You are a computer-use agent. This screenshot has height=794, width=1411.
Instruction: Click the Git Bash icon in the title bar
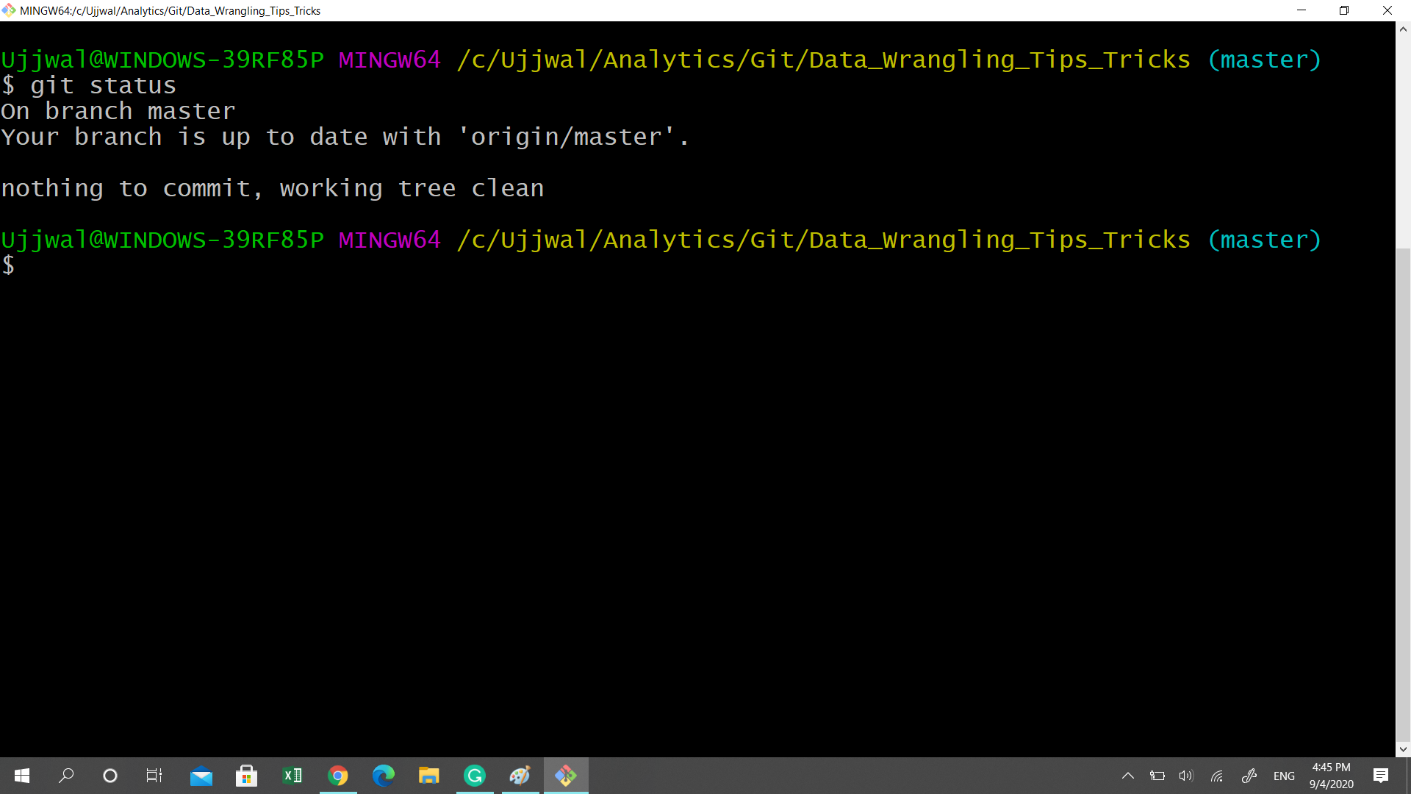pyautogui.click(x=9, y=10)
